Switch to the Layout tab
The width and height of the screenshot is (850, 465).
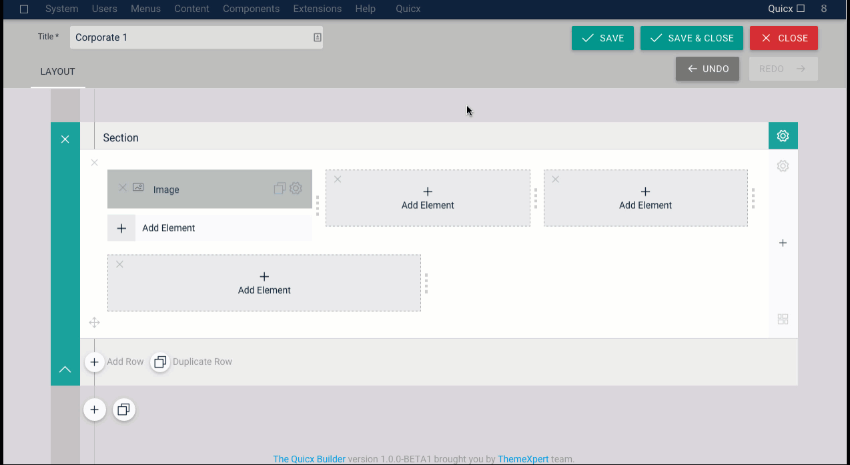click(x=57, y=71)
